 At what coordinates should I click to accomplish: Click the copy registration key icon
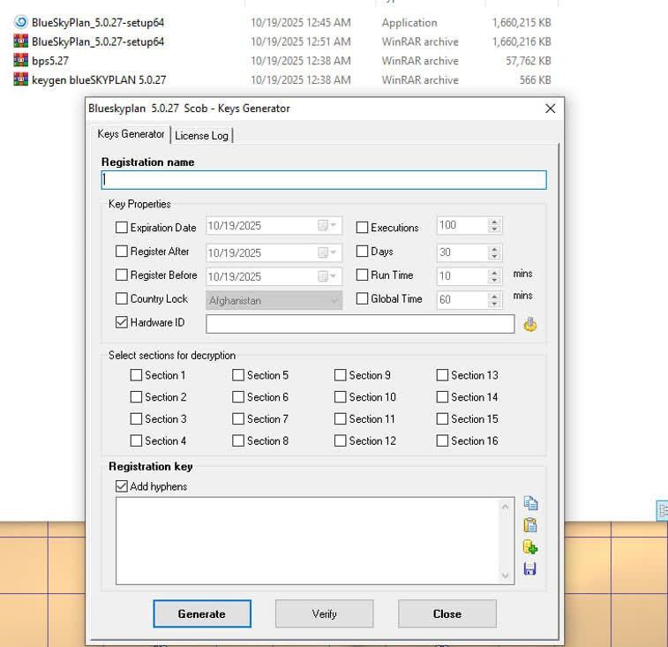pyautogui.click(x=530, y=504)
